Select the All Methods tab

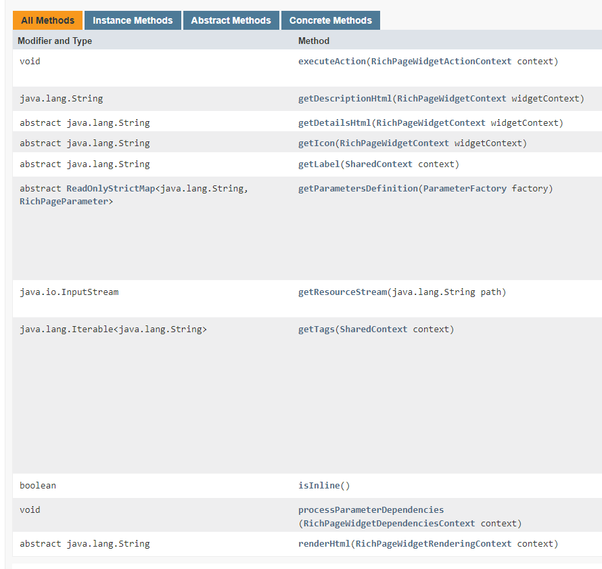coord(47,20)
